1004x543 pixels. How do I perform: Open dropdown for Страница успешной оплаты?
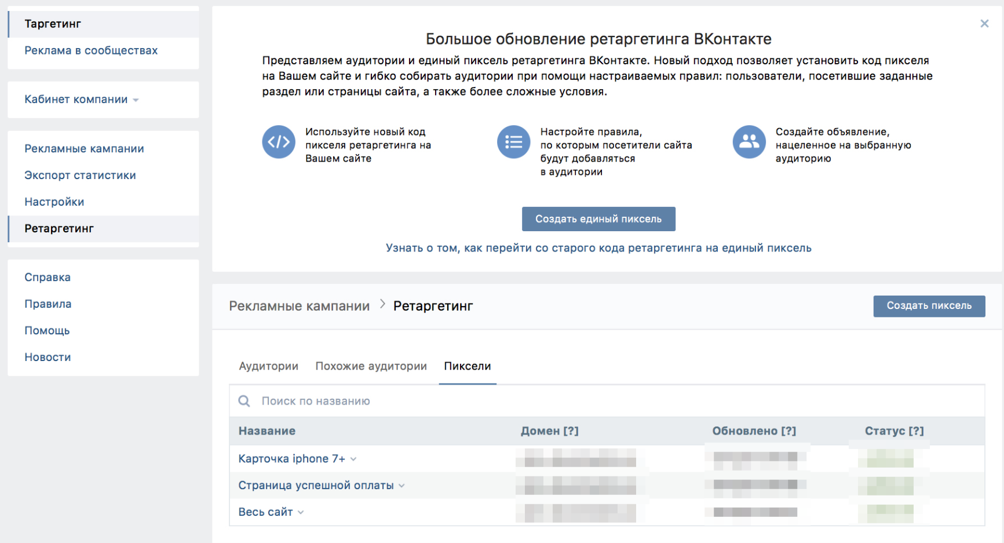(401, 486)
